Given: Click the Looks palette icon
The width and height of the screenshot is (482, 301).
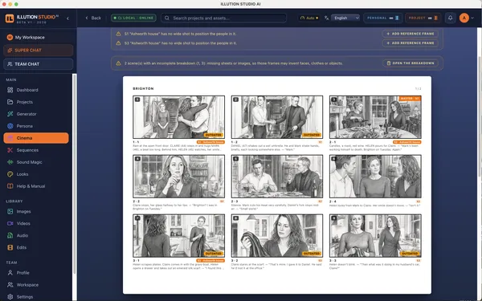Looking at the screenshot, I should coord(10,174).
